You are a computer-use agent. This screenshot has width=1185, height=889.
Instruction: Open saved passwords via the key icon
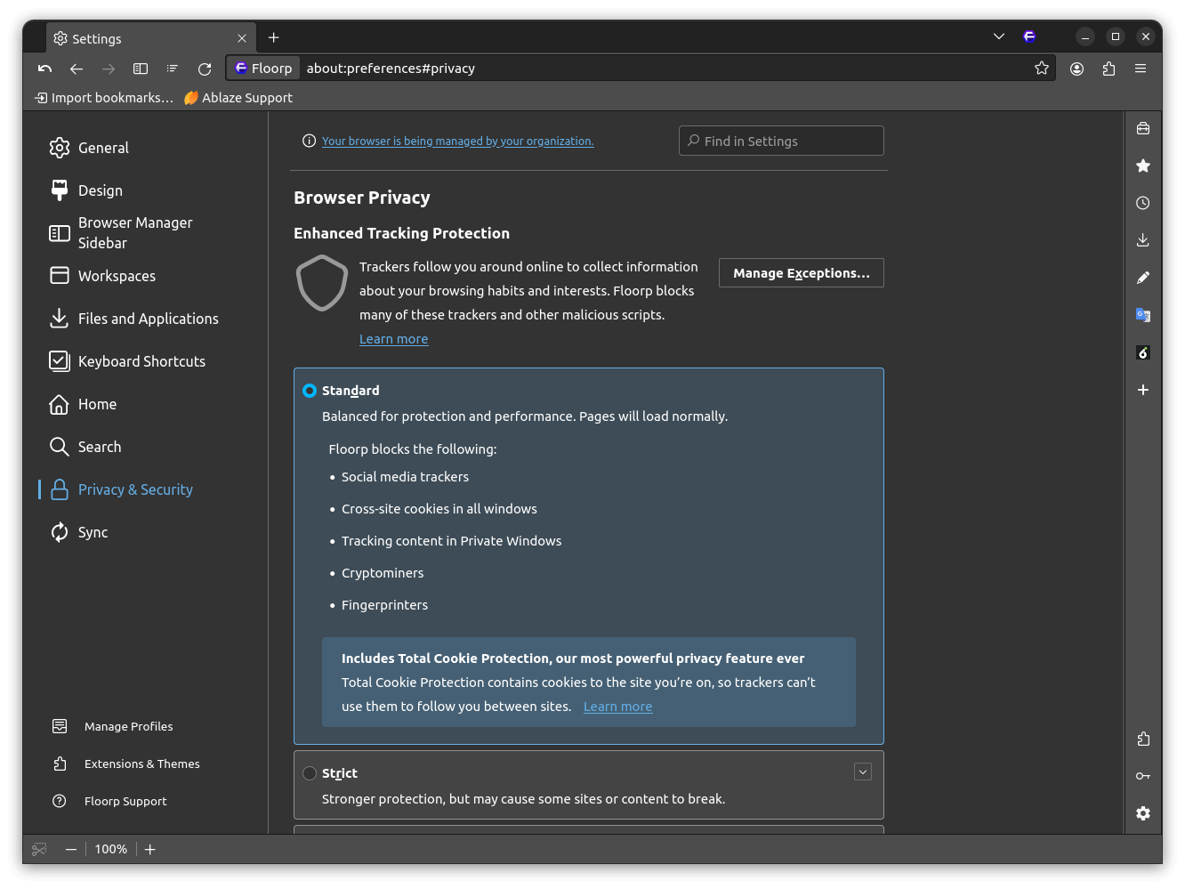(x=1143, y=776)
